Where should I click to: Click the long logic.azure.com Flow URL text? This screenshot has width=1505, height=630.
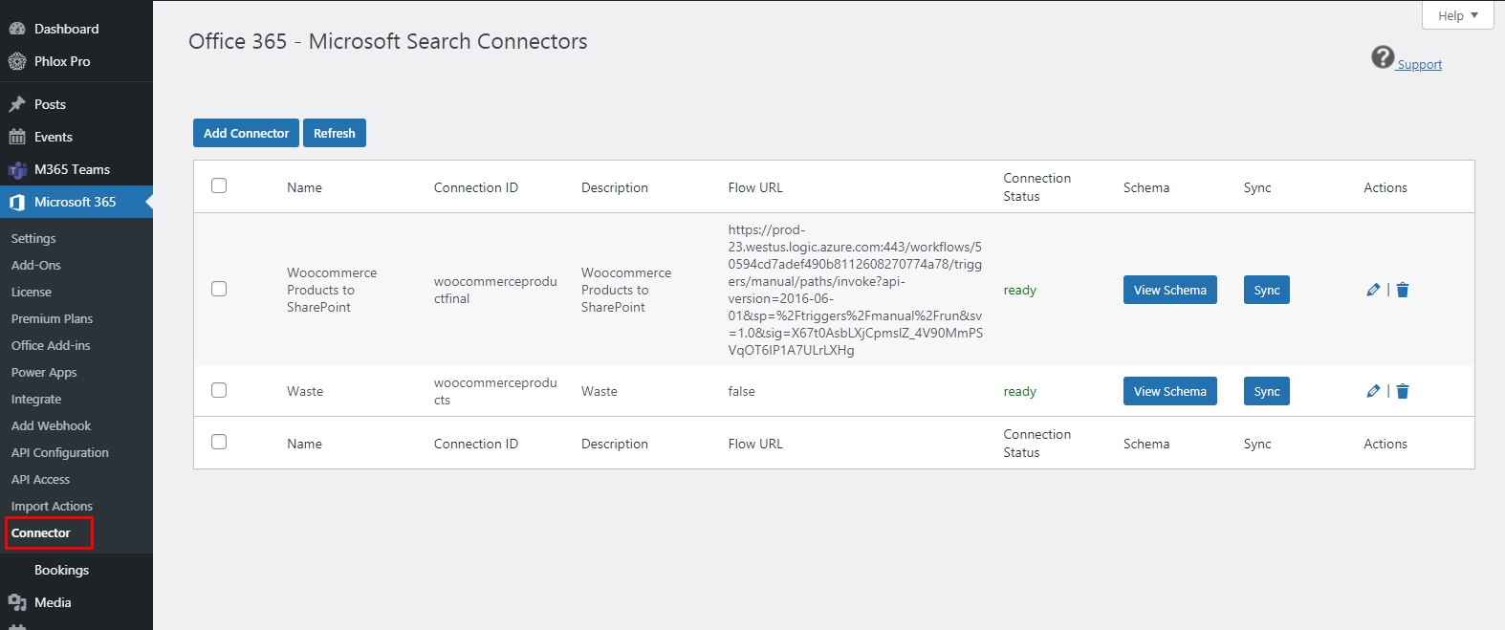click(x=856, y=290)
